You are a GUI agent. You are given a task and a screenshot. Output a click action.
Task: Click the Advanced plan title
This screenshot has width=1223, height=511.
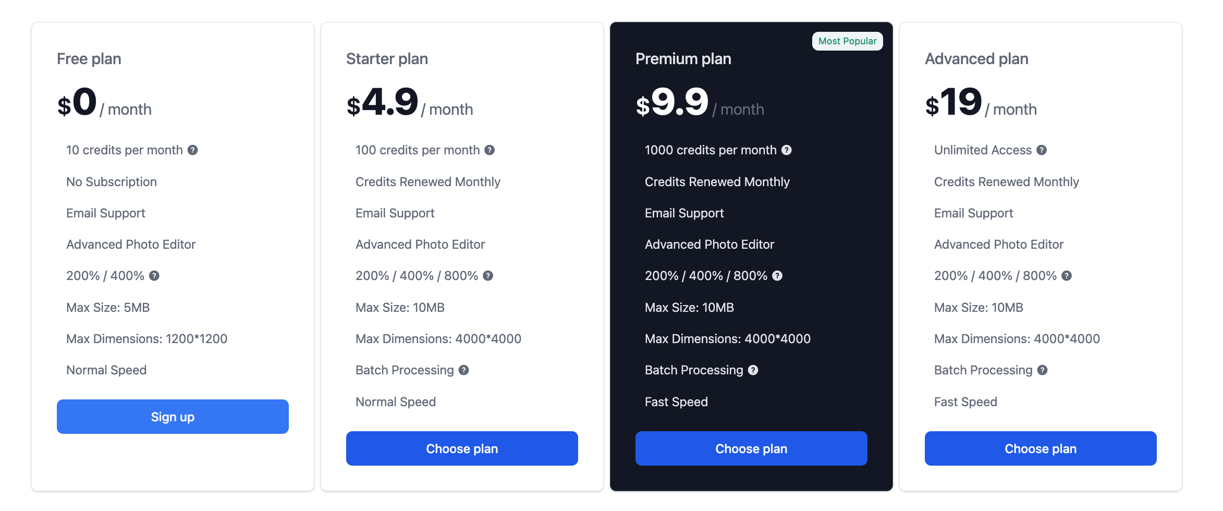coord(976,59)
